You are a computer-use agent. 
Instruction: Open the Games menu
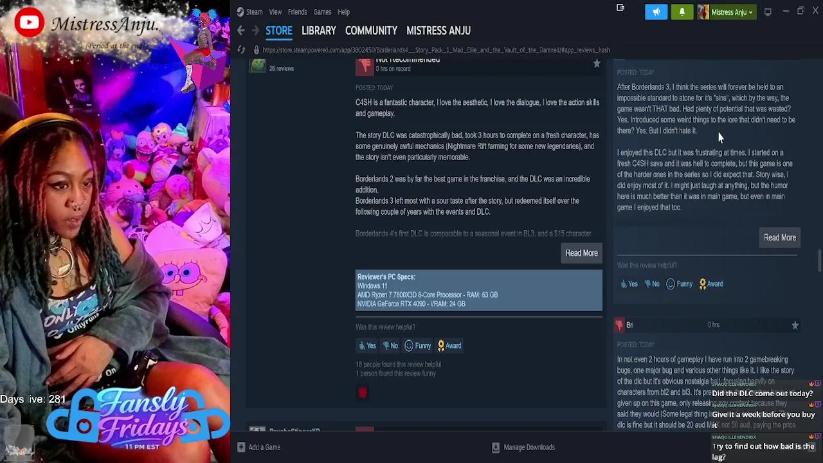tap(322, 12)
